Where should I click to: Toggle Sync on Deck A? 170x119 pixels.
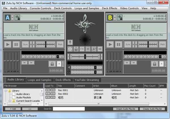25,44
